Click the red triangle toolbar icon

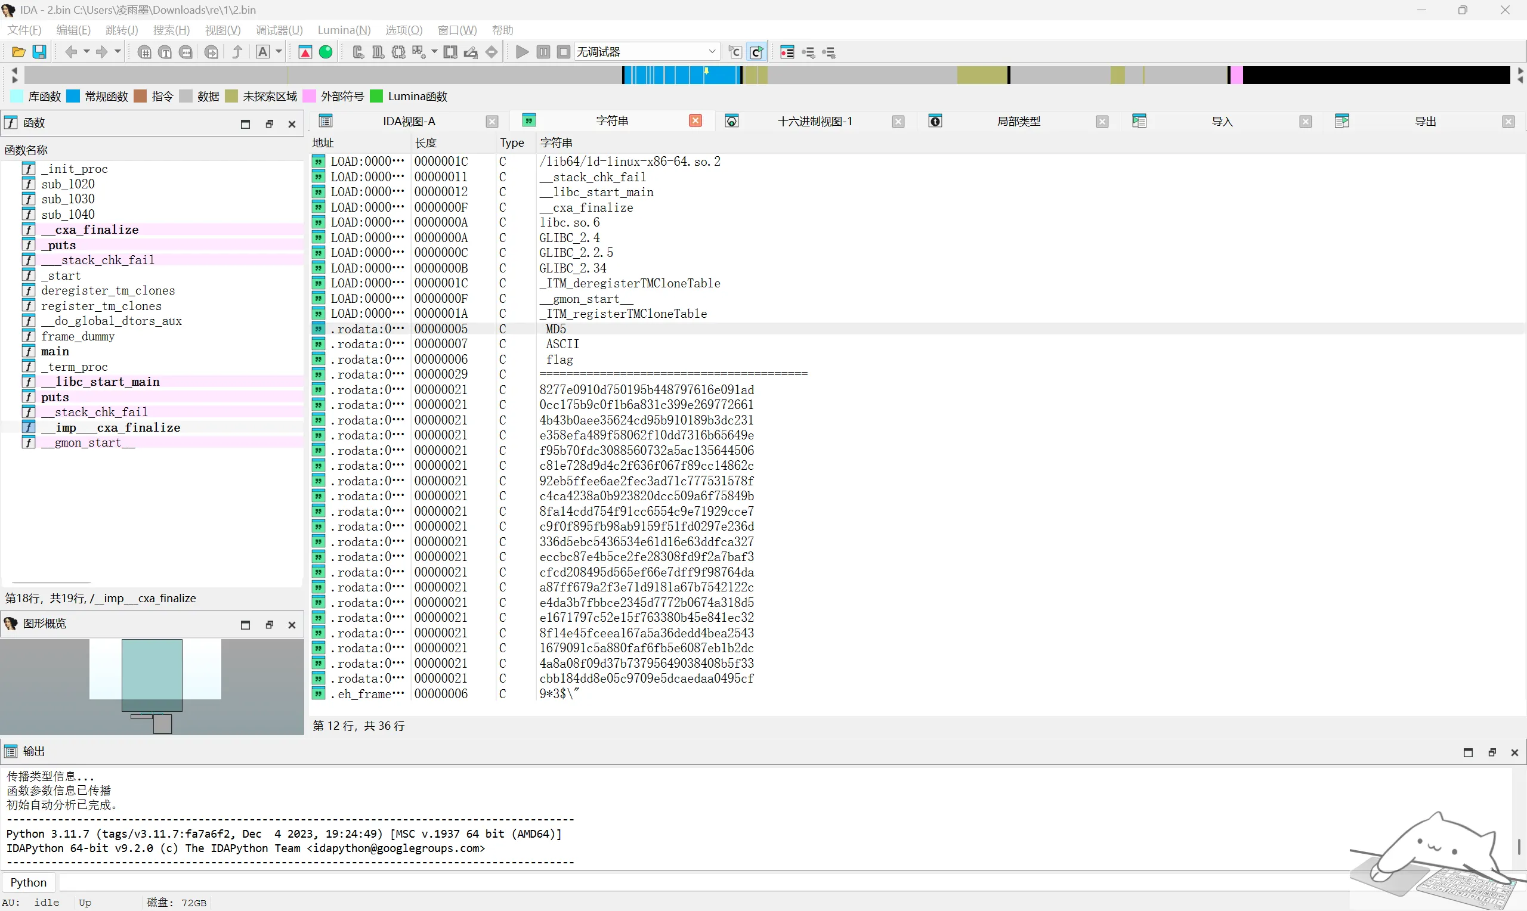point(305,52)
